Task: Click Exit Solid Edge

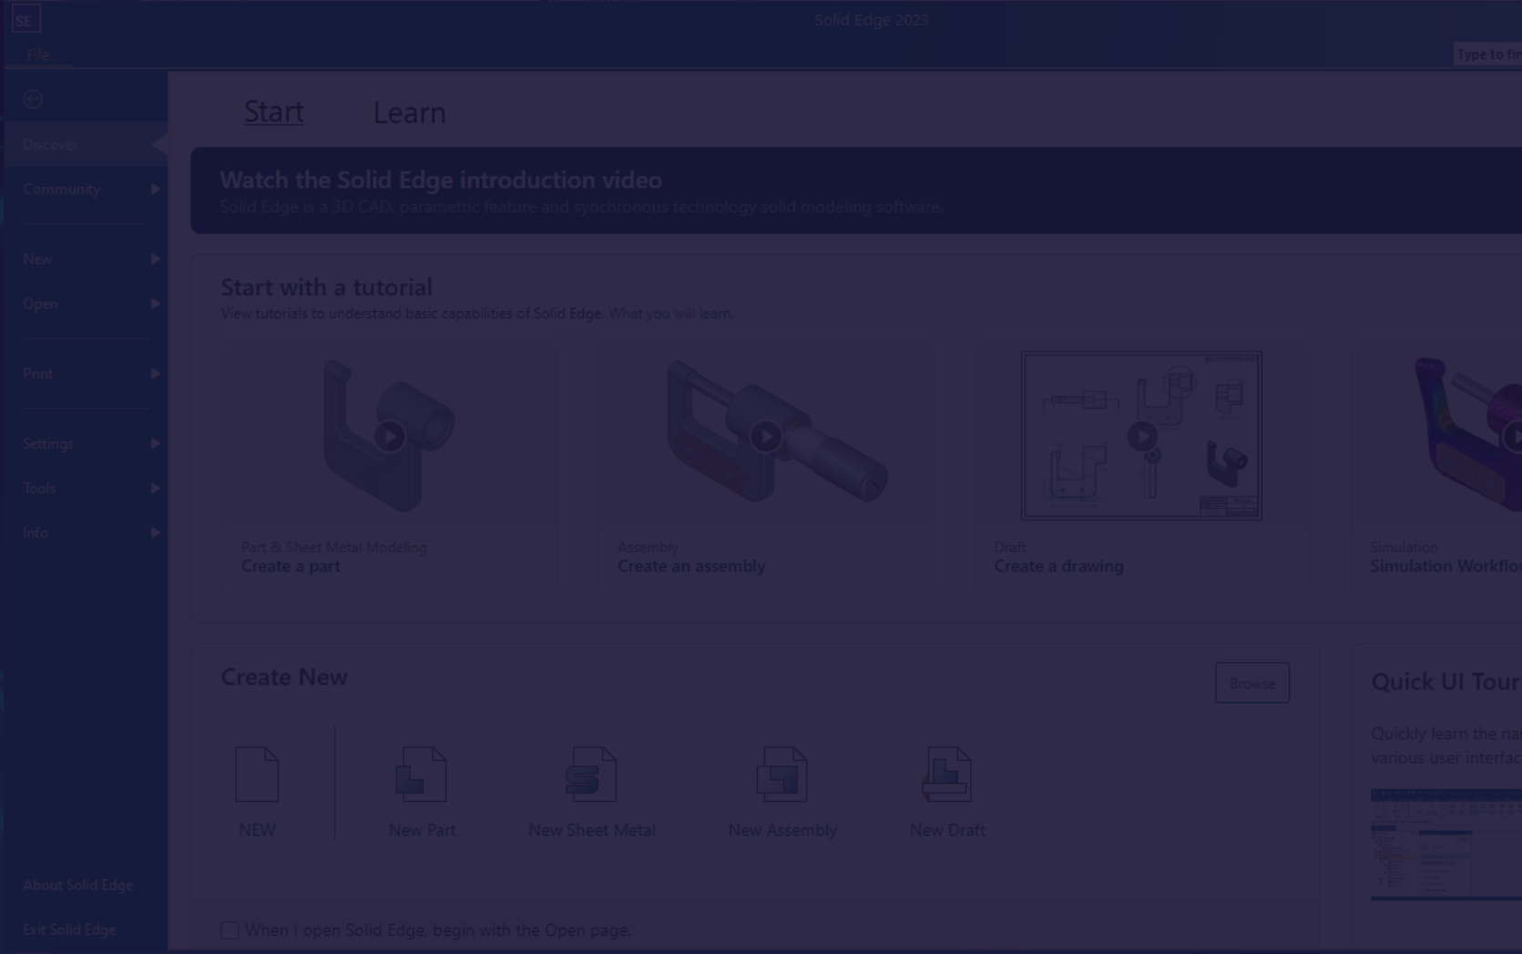Action: tap(69, 929)
